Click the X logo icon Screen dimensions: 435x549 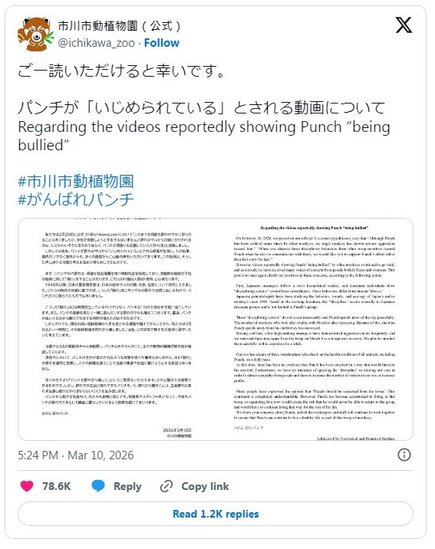pos(404,25)
